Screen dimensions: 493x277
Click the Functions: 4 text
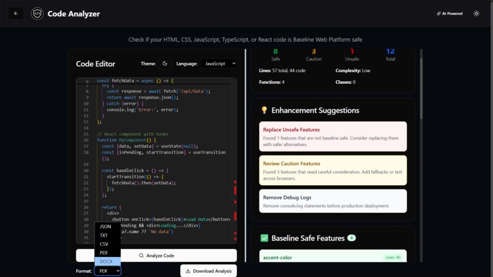click(x=272, y=82)
